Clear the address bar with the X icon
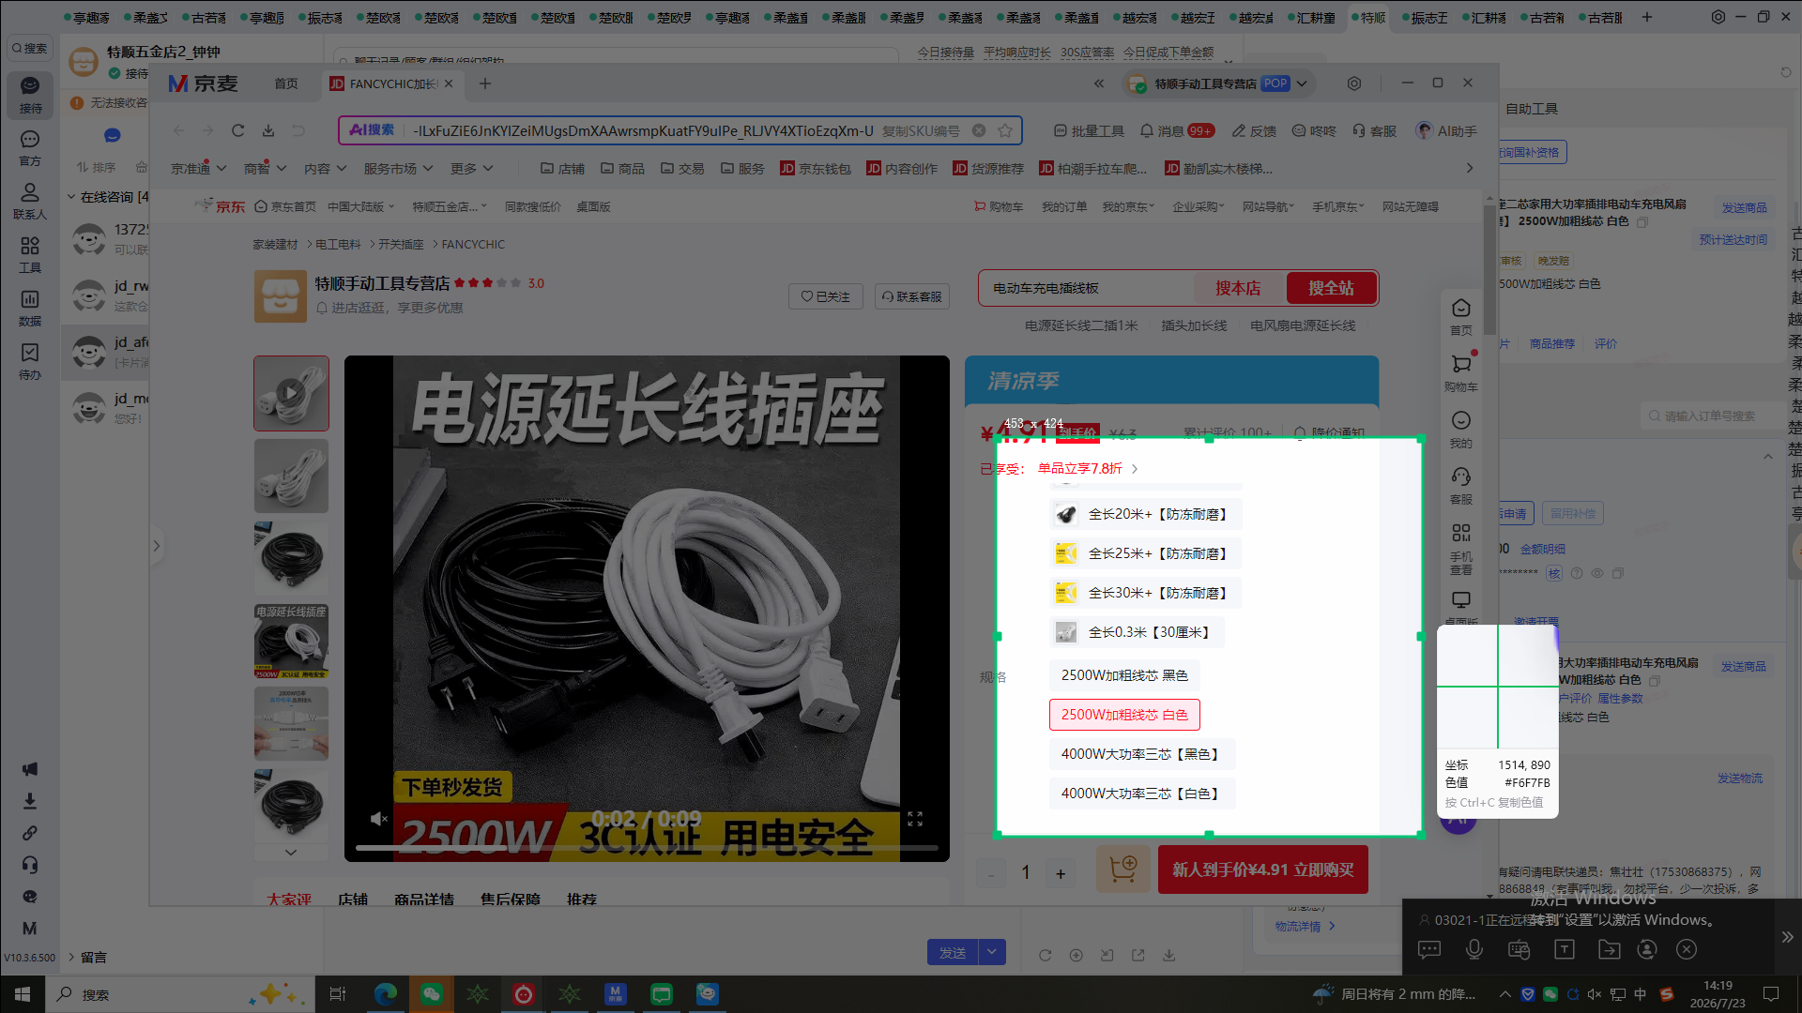1802x1013 pixels. [979, 131]
